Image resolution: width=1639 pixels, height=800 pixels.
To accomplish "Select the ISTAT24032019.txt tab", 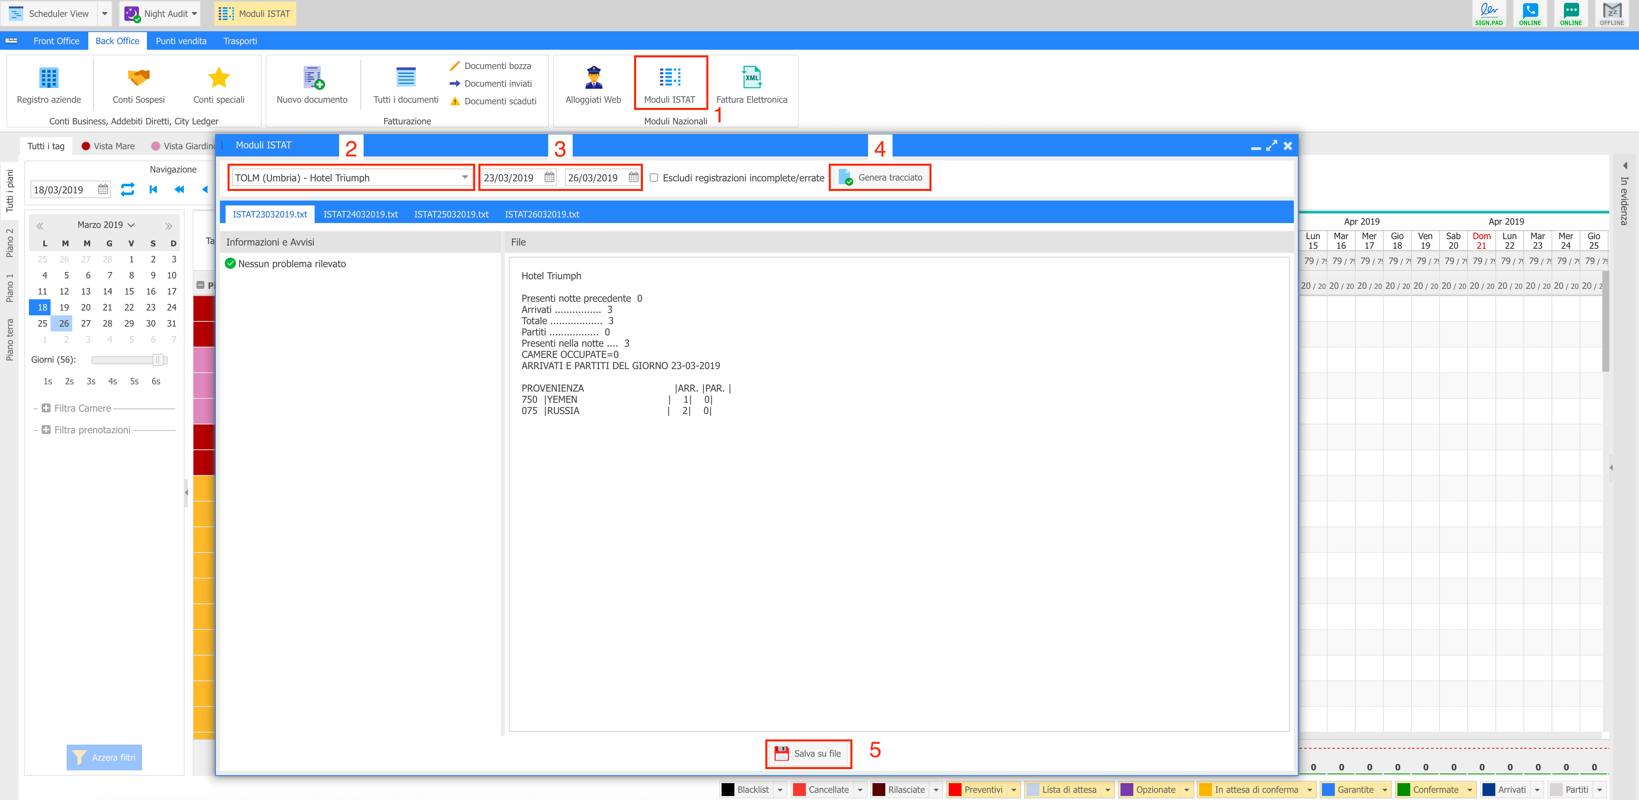I will (x=361, y=214).
